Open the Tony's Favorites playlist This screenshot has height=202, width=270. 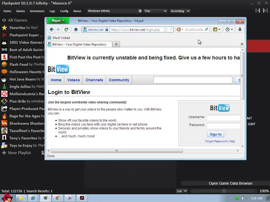23,138
